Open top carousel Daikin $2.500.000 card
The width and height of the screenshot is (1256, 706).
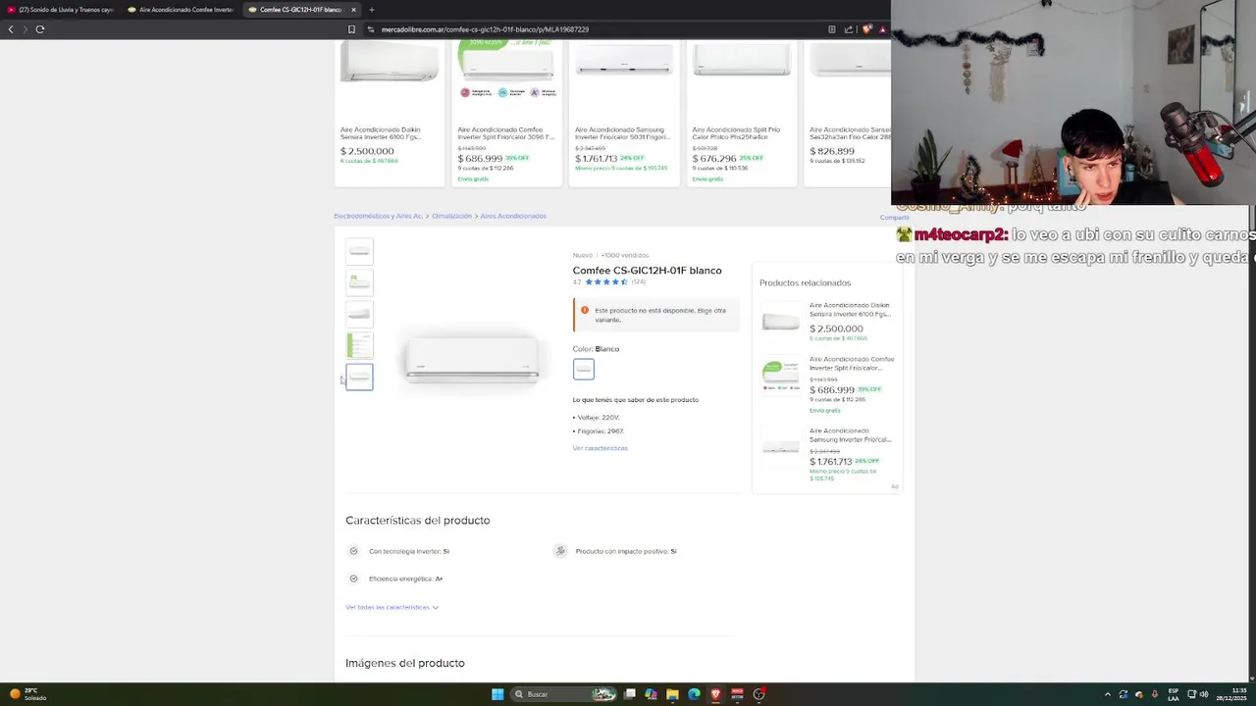point(390,113)
